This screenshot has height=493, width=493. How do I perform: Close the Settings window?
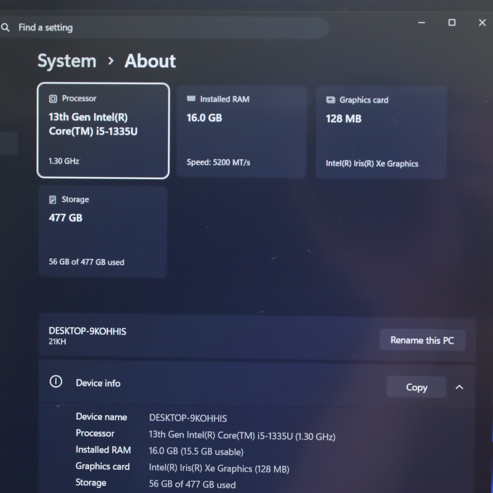[x=482, y=22]
